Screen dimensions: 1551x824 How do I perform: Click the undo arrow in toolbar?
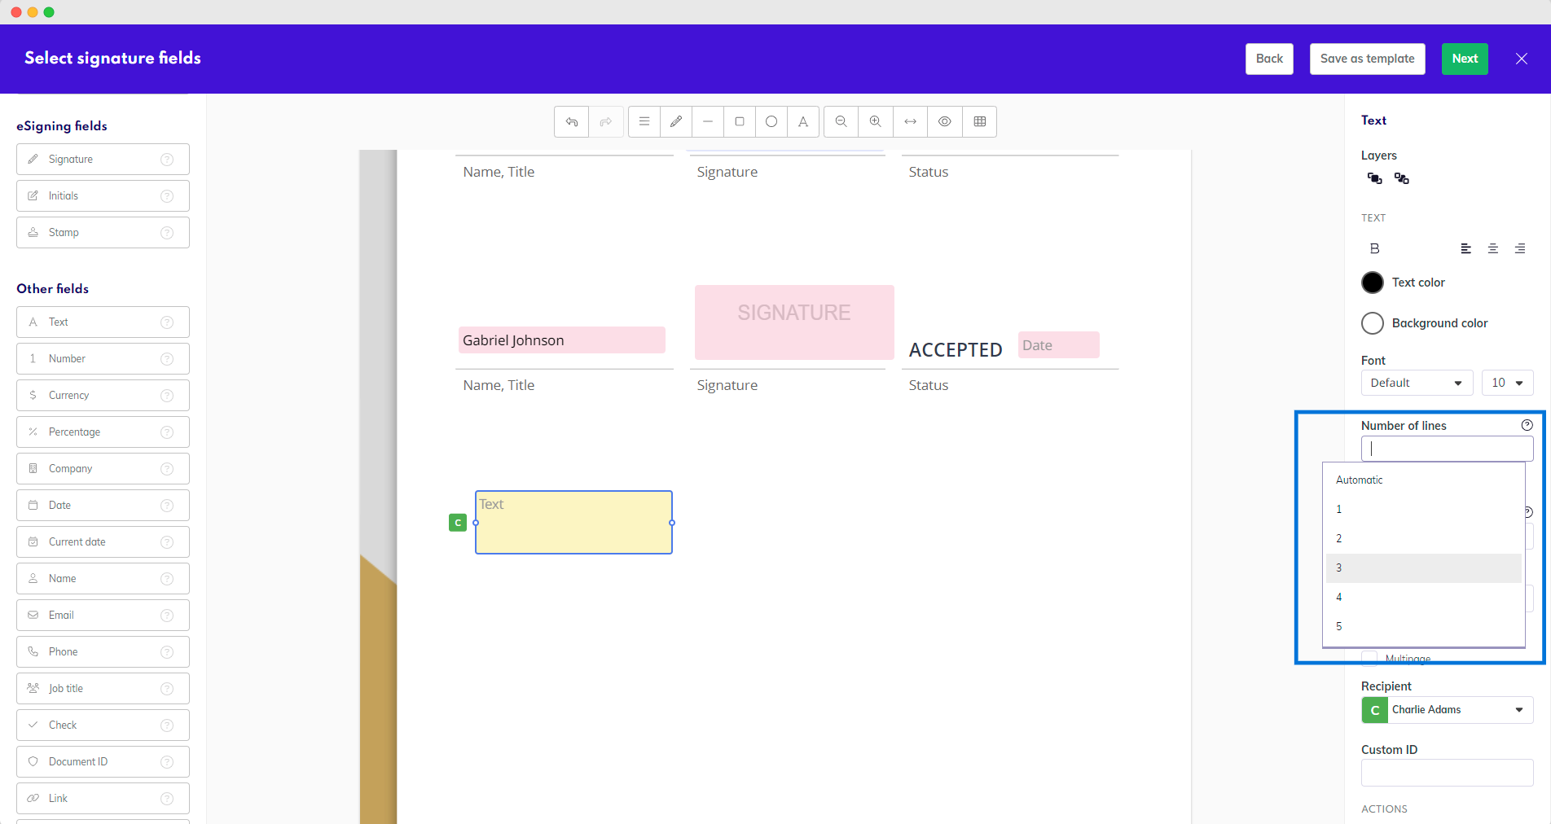coord(572,122)
